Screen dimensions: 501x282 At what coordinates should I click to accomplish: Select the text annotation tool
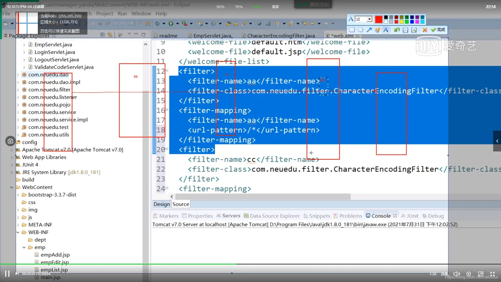click(x=386, y=30)
